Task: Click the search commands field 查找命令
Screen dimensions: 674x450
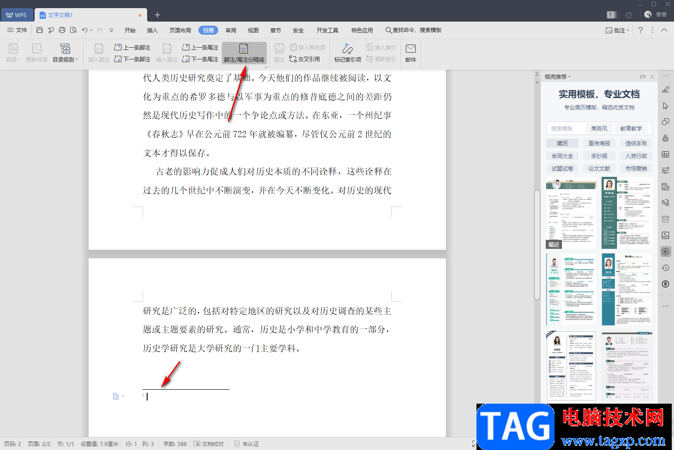Action: point(413,30)
